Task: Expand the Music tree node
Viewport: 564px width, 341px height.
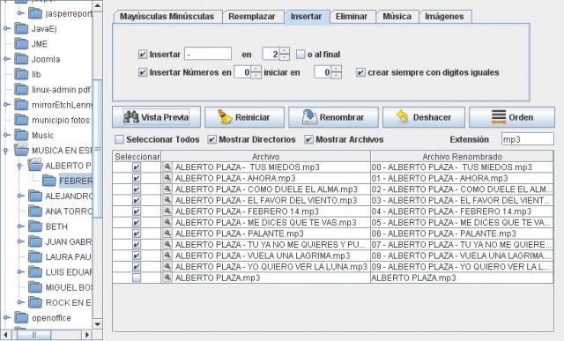Action: (x=6, y=135)
